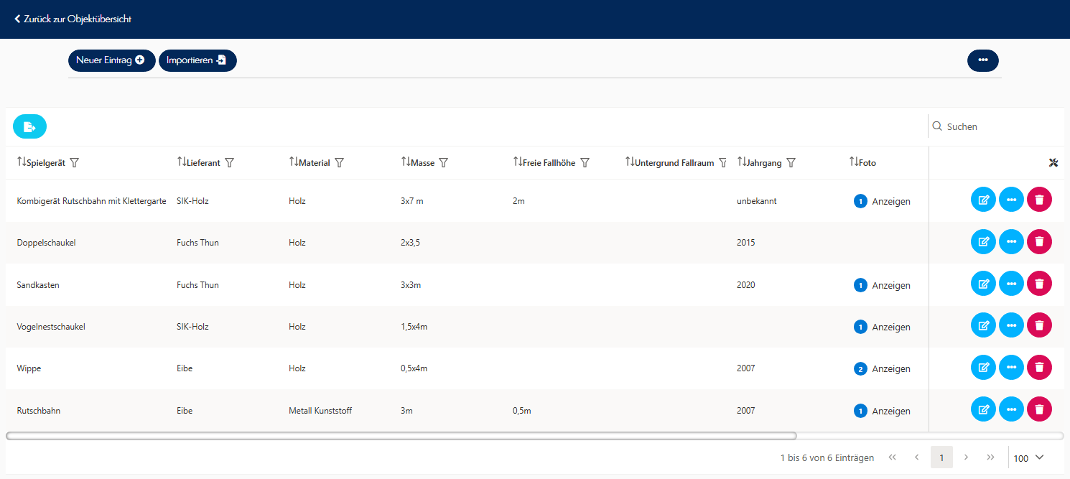Image resolution: width=1070 pixels, height=479 pixels.
Task: Expand more options for the Kombigerät row
Action: 1011,200
